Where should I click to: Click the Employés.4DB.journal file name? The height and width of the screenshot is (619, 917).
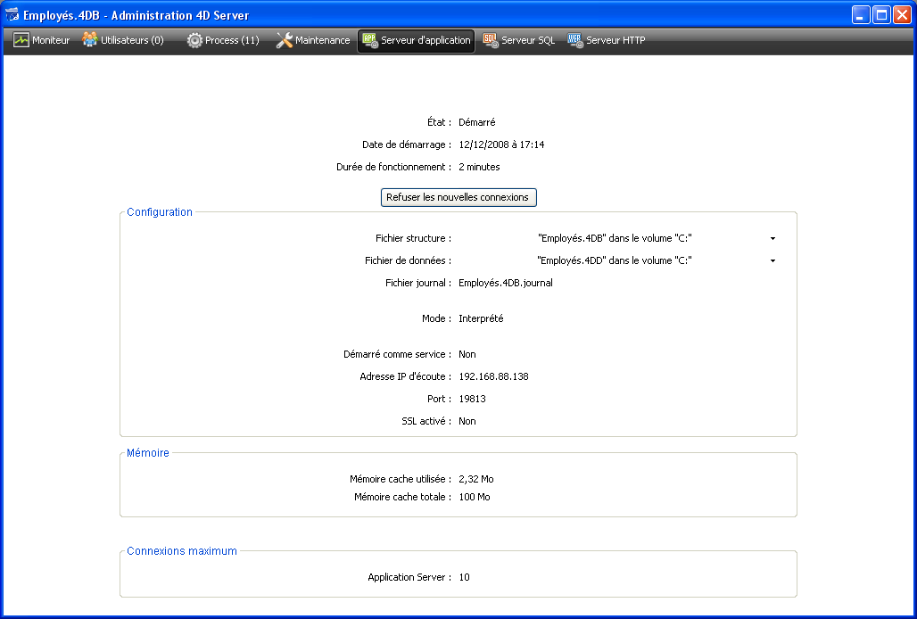pos(505,283)
